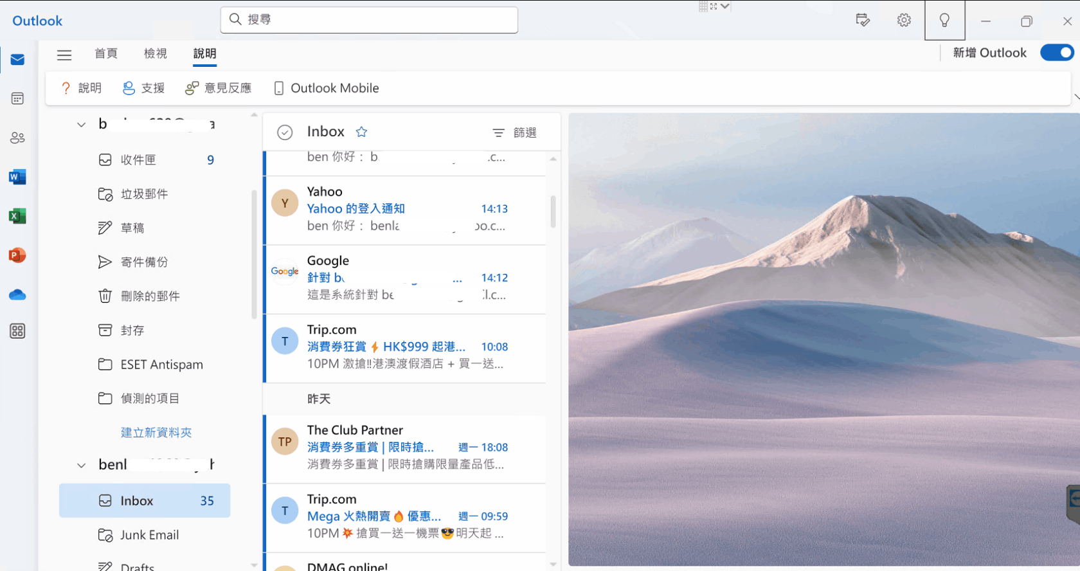
Task: Open the Trip.com message from 10:08
Action: [405, 349]
